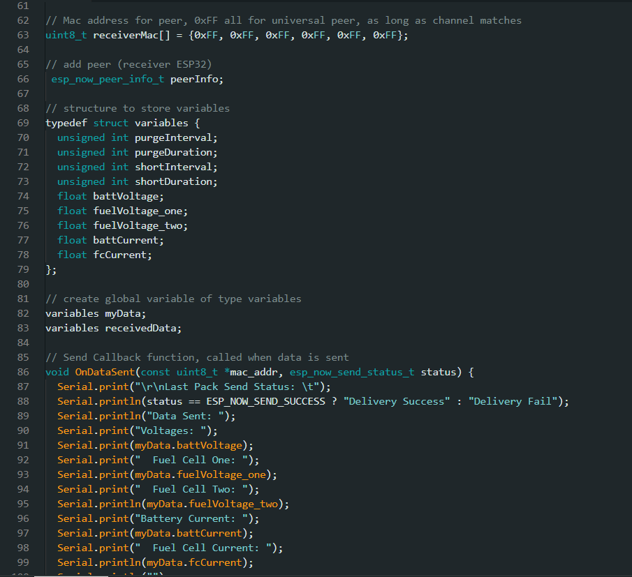The image size is (632, 577).
Task: Click line number 63 in the gutter
Action: point(23,35)
